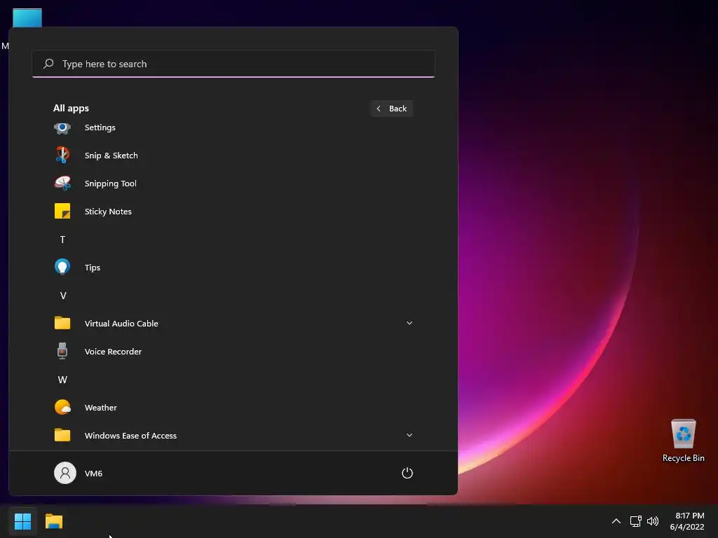
Task: Open the network status tray icon
Action: coord(635,521)
